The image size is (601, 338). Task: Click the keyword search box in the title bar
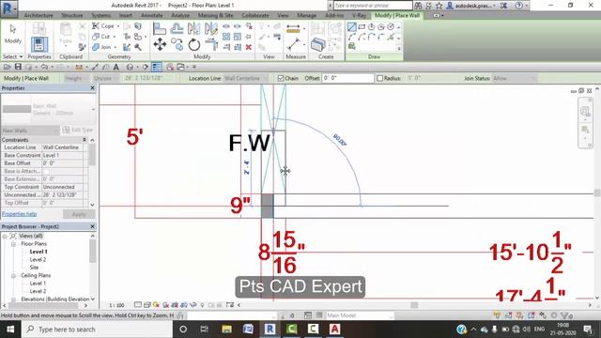[373, 6]
